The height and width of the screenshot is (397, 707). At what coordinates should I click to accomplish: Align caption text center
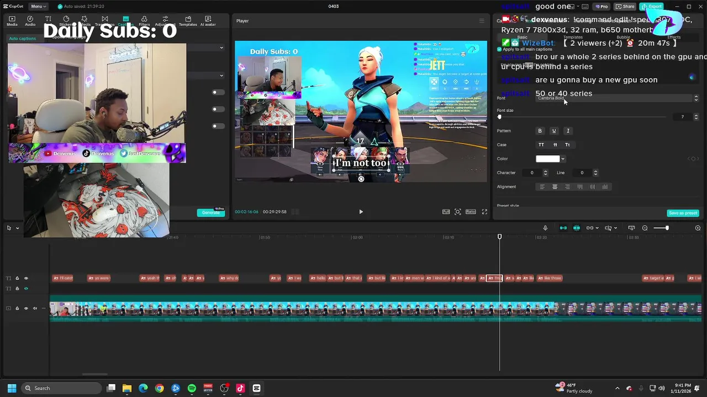[x=555, y=187]
